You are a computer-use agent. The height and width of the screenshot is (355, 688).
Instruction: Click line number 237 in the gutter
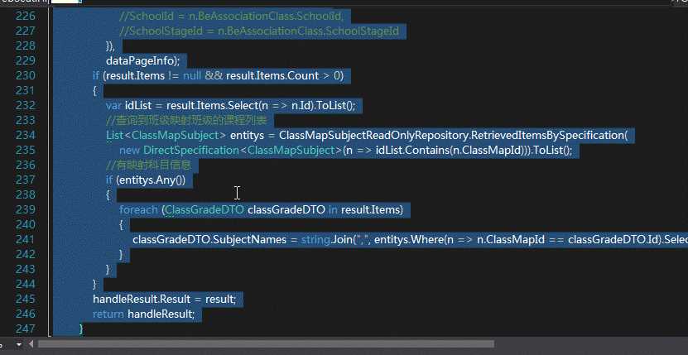25,180
